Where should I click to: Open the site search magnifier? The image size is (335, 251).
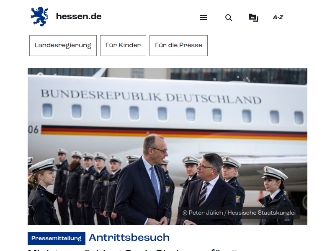(229, 18)
